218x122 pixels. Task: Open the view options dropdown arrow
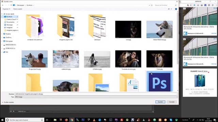(x=171, y=9)
